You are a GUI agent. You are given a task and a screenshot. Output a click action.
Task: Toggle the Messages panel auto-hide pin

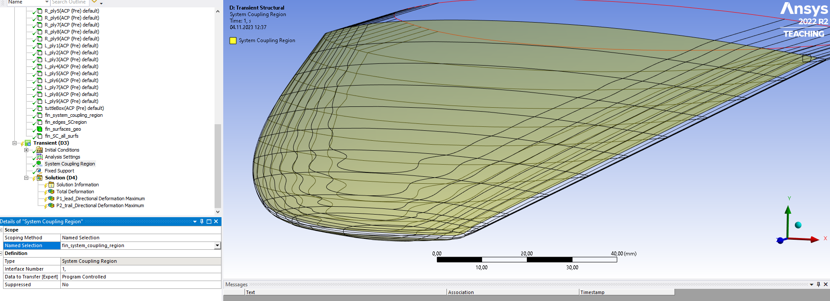pos(818,284)
